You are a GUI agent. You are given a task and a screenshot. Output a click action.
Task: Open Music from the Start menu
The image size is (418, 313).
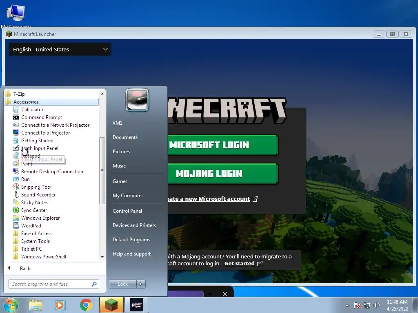click(x=119, y=166)
